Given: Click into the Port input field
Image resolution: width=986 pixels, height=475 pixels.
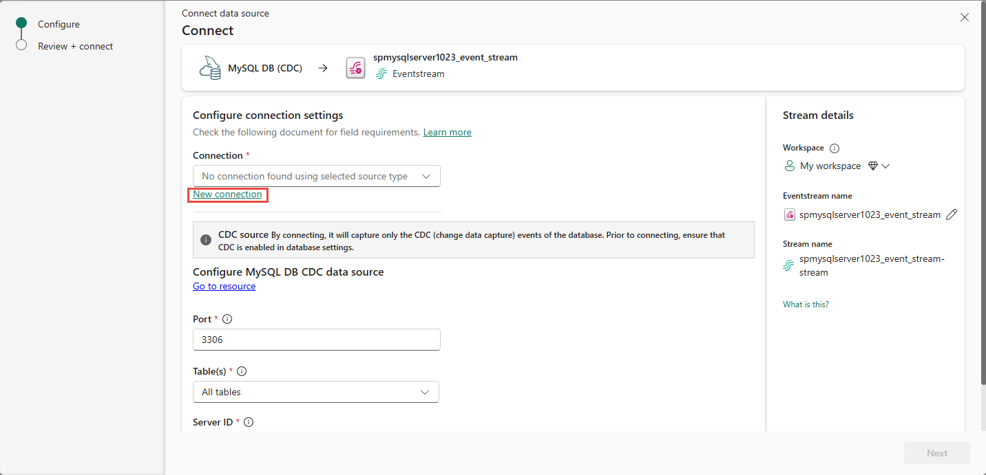Looking at the screenshot, I should (316, 340).
